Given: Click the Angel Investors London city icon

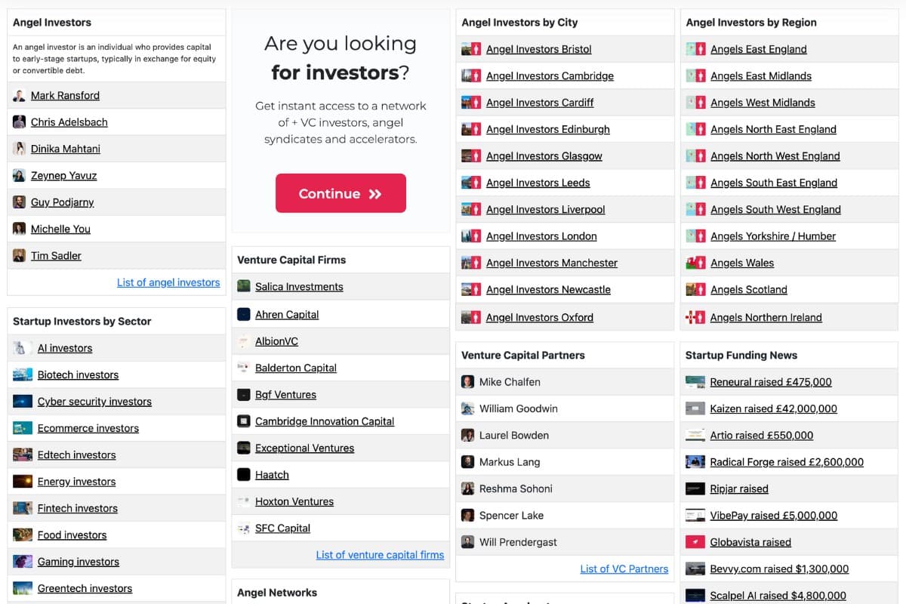Looking at the screenshot, I should pos(471,236).
